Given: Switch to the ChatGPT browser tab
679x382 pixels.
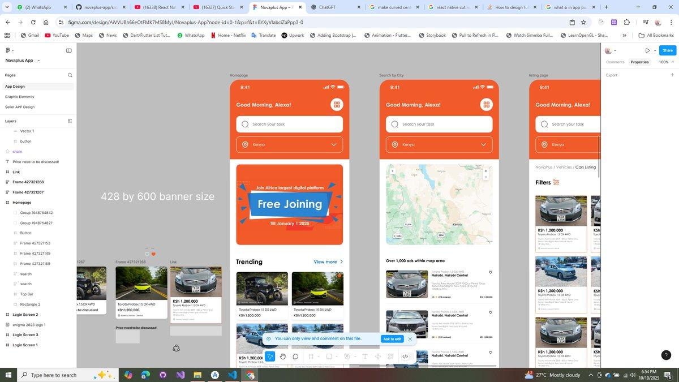Looking at the screenshot, I should click(335, 7).
